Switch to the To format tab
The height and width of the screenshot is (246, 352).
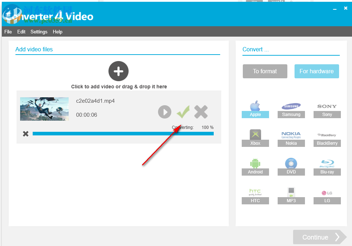pos(265,71)
